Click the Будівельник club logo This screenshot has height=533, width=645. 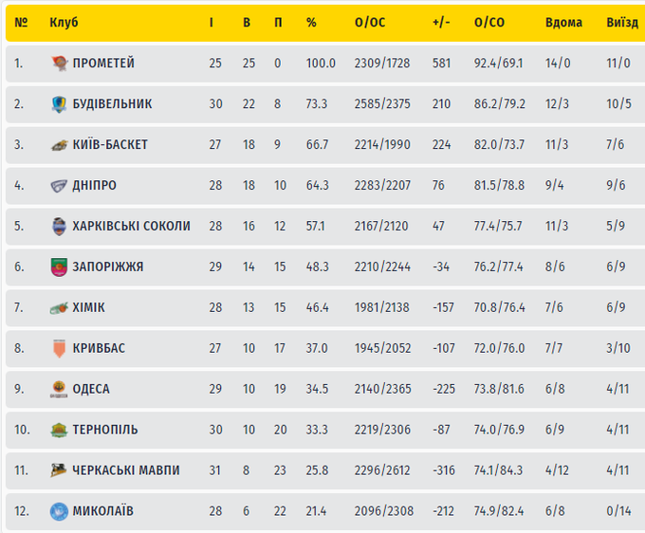59,104
